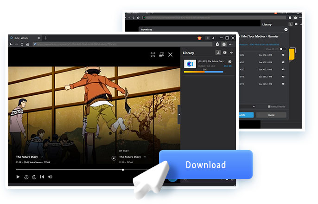This screenshot has width=318, height=204.
Task: Open video tab in front Library panel
Action: coord(225,53)
